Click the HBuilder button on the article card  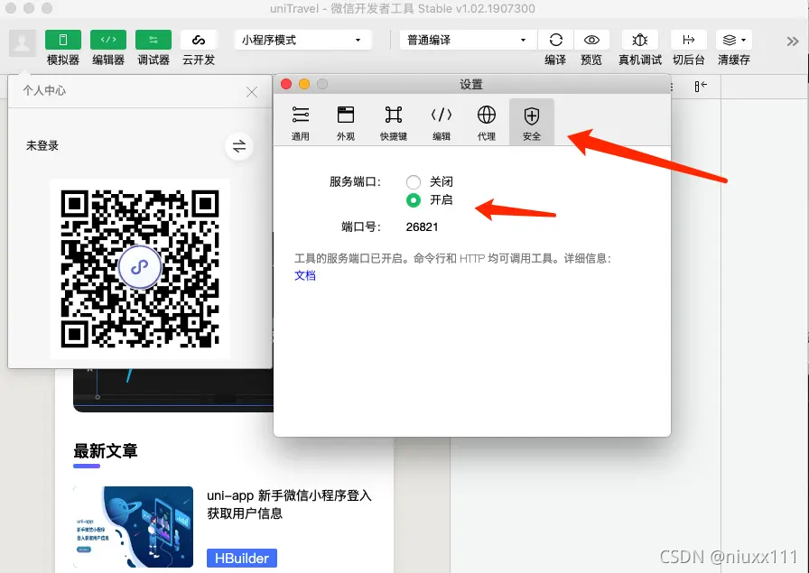pos(241,558)
